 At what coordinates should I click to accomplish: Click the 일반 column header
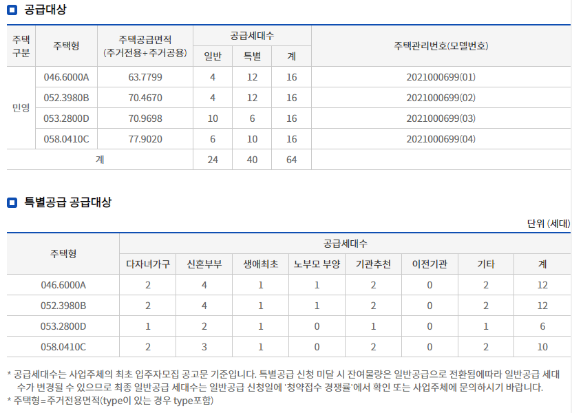point(213,56)
